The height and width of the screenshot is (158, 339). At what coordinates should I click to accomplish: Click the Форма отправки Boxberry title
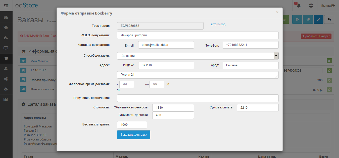click(x=86, y=13)
